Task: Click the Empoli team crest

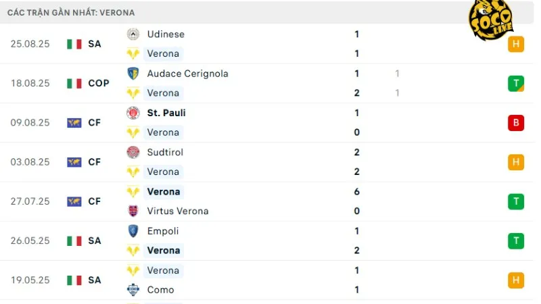Action: point(133,230)
